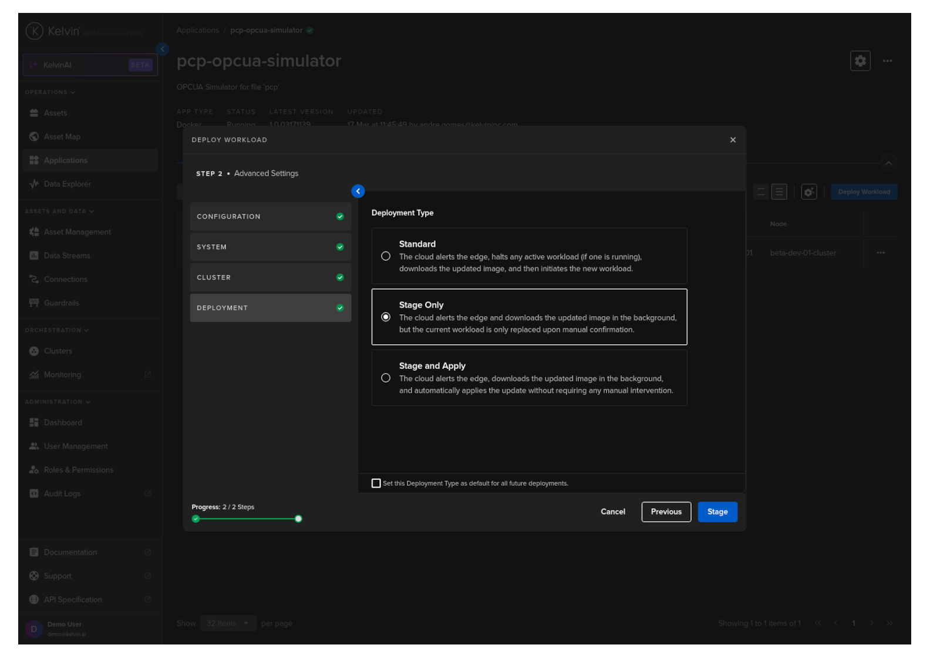Image resolution: width=930 pixels, height=658 pixels.
Task: Switch to the Configuration step tab
Action: click(270, 217)
